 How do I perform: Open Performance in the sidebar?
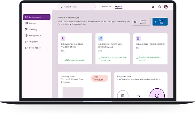point(37,17)
